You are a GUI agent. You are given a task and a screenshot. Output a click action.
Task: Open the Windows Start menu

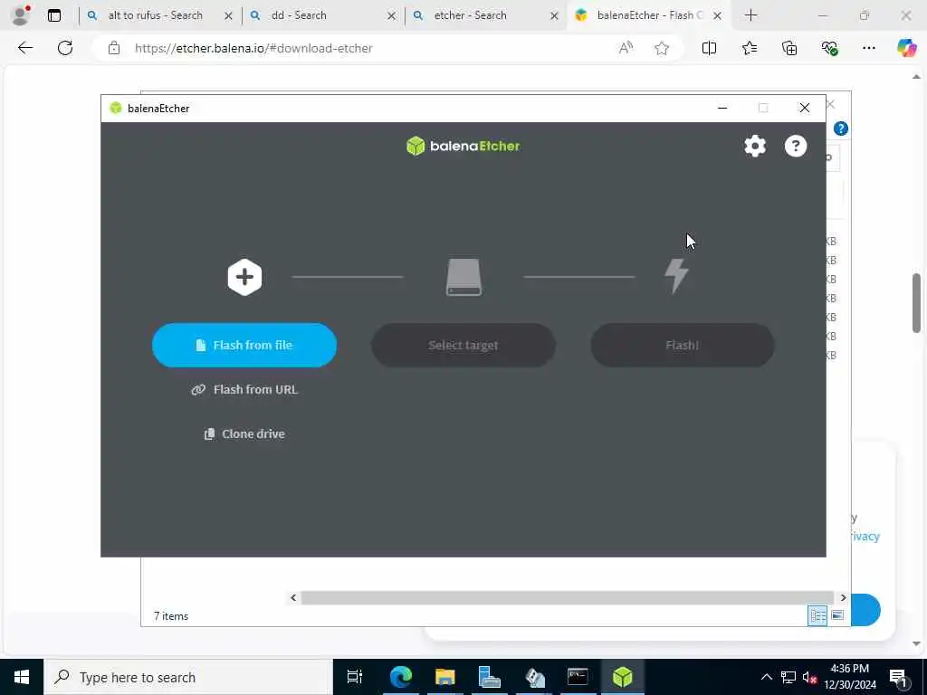[x=22, y=677]
